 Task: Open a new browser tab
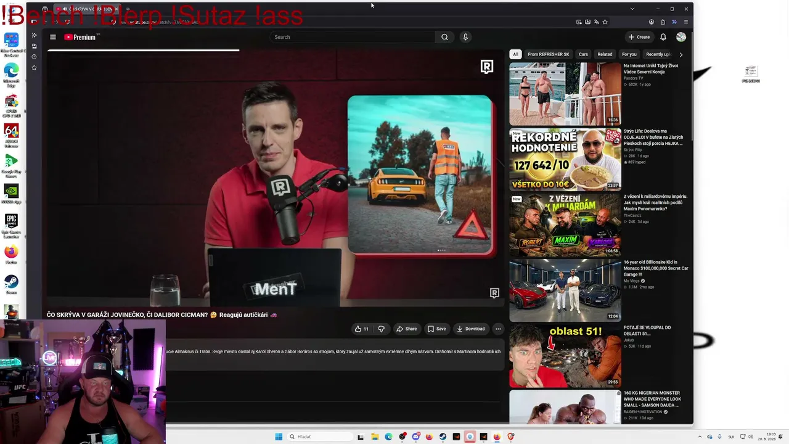[x=128, y=9]
